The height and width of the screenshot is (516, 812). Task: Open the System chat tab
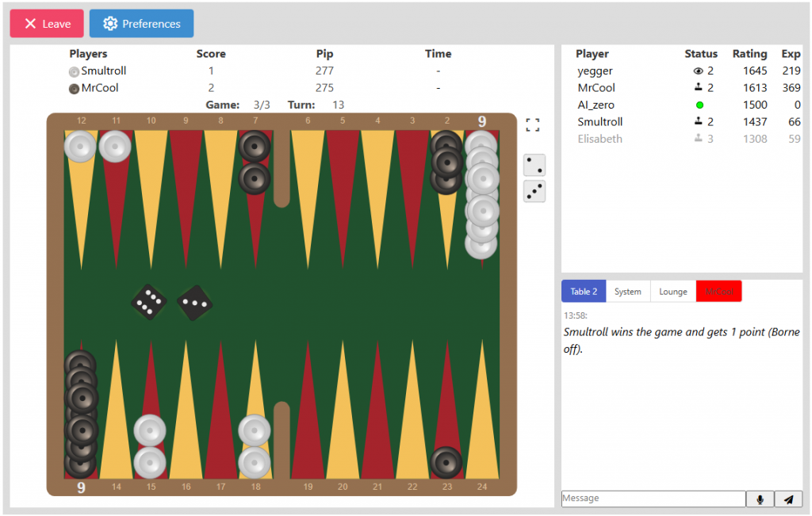tap(628, 291)
